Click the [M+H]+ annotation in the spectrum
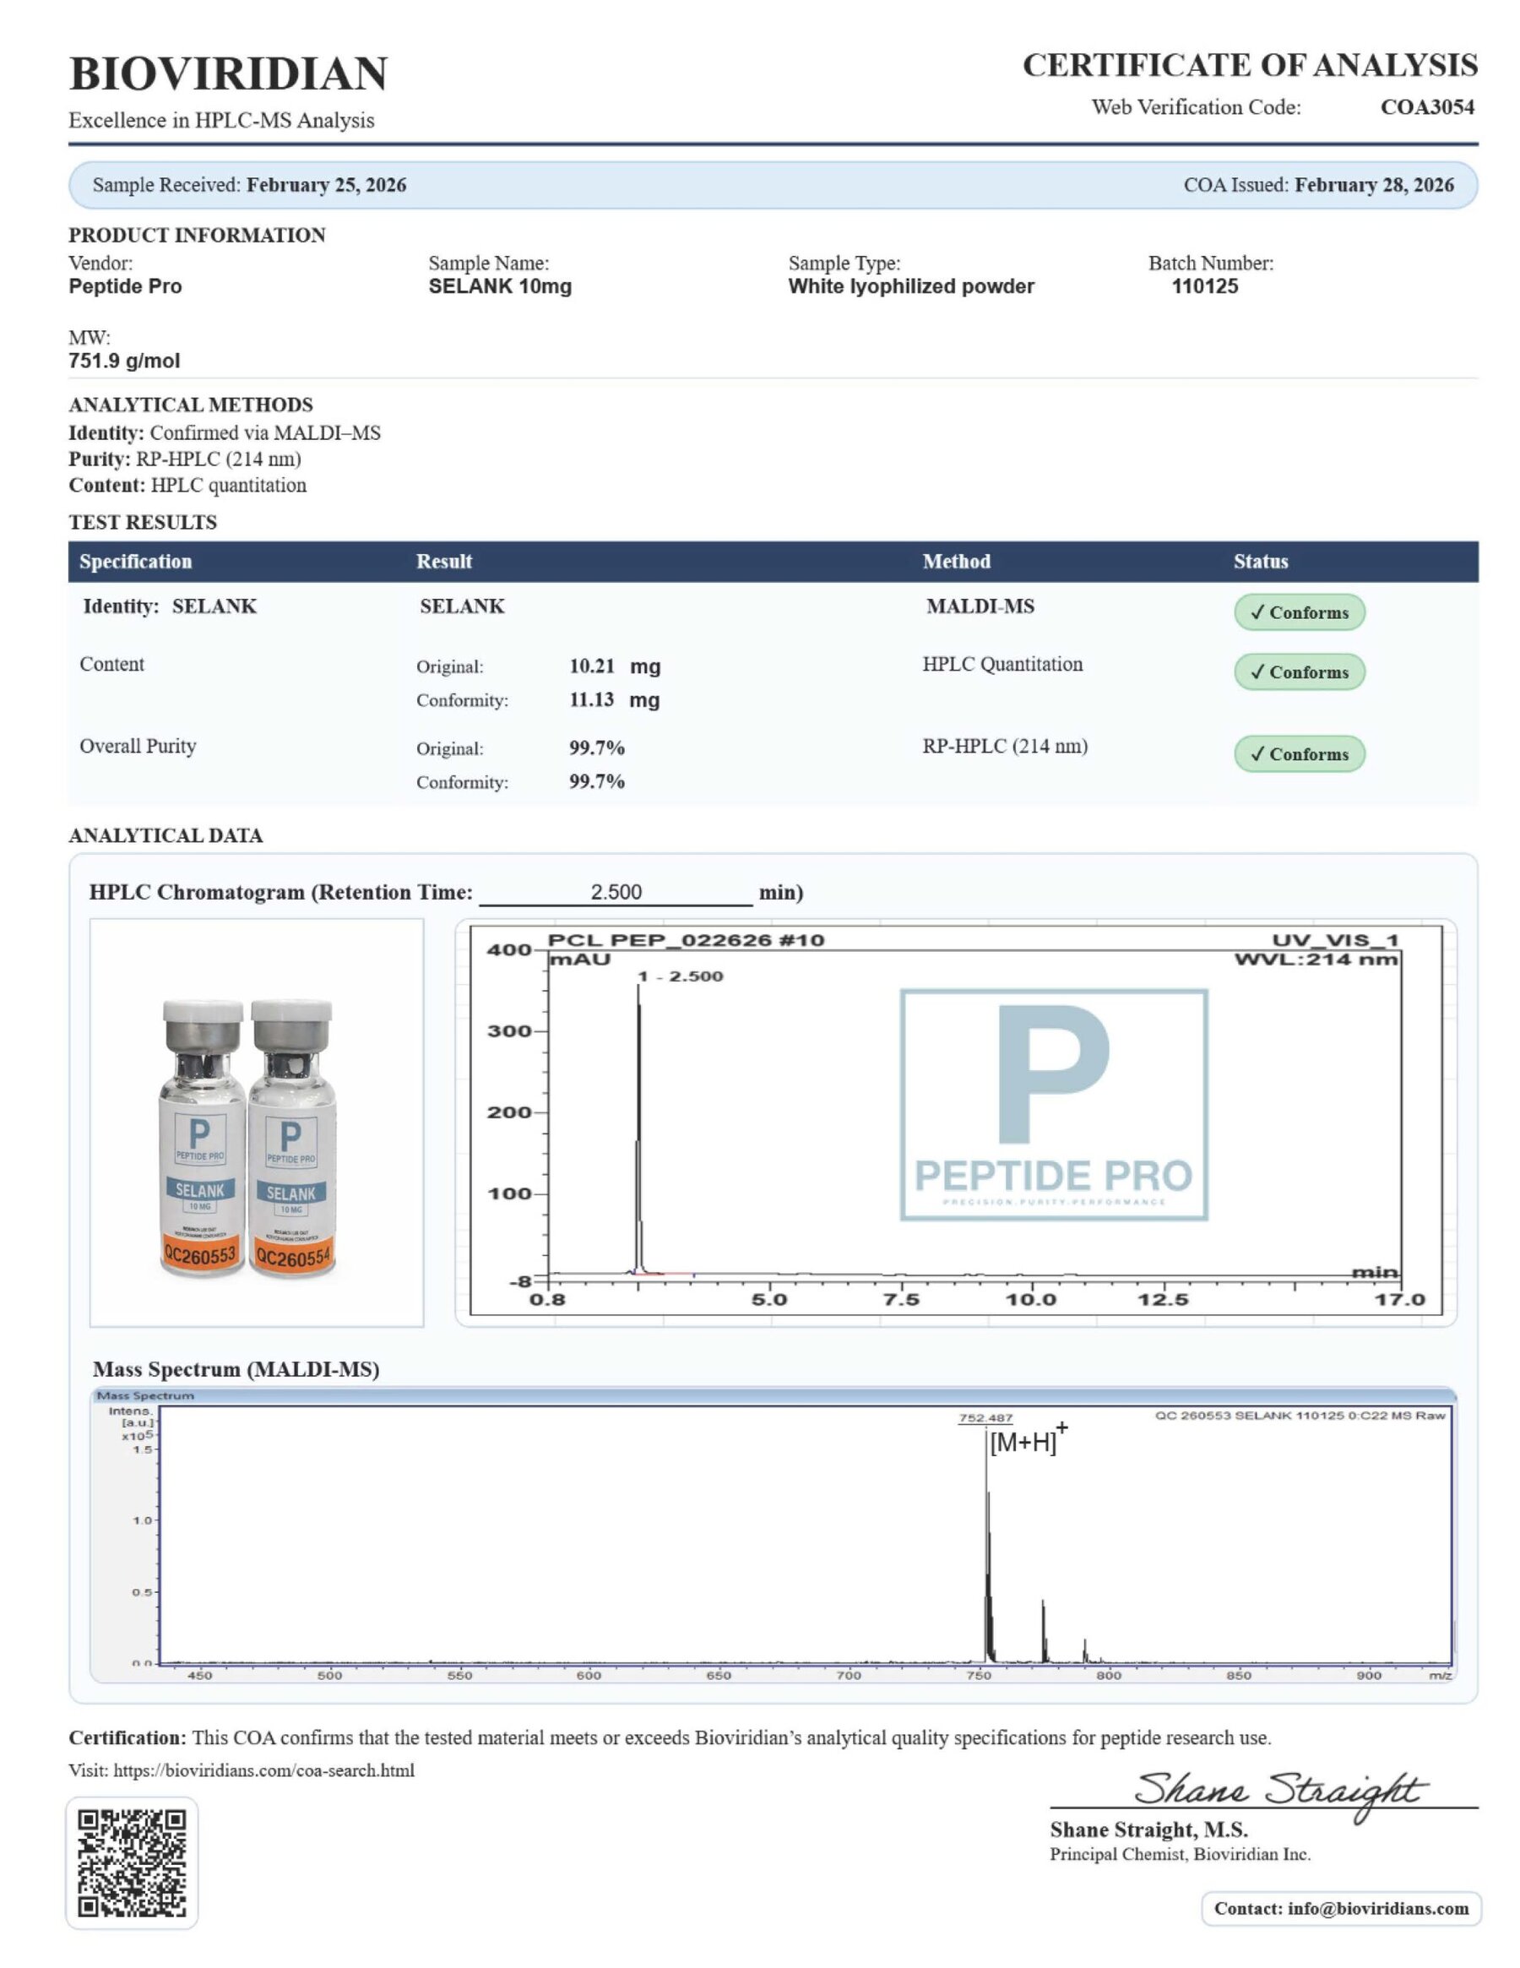This screenshot has height=1968, width=1520. [1028, 1439]
